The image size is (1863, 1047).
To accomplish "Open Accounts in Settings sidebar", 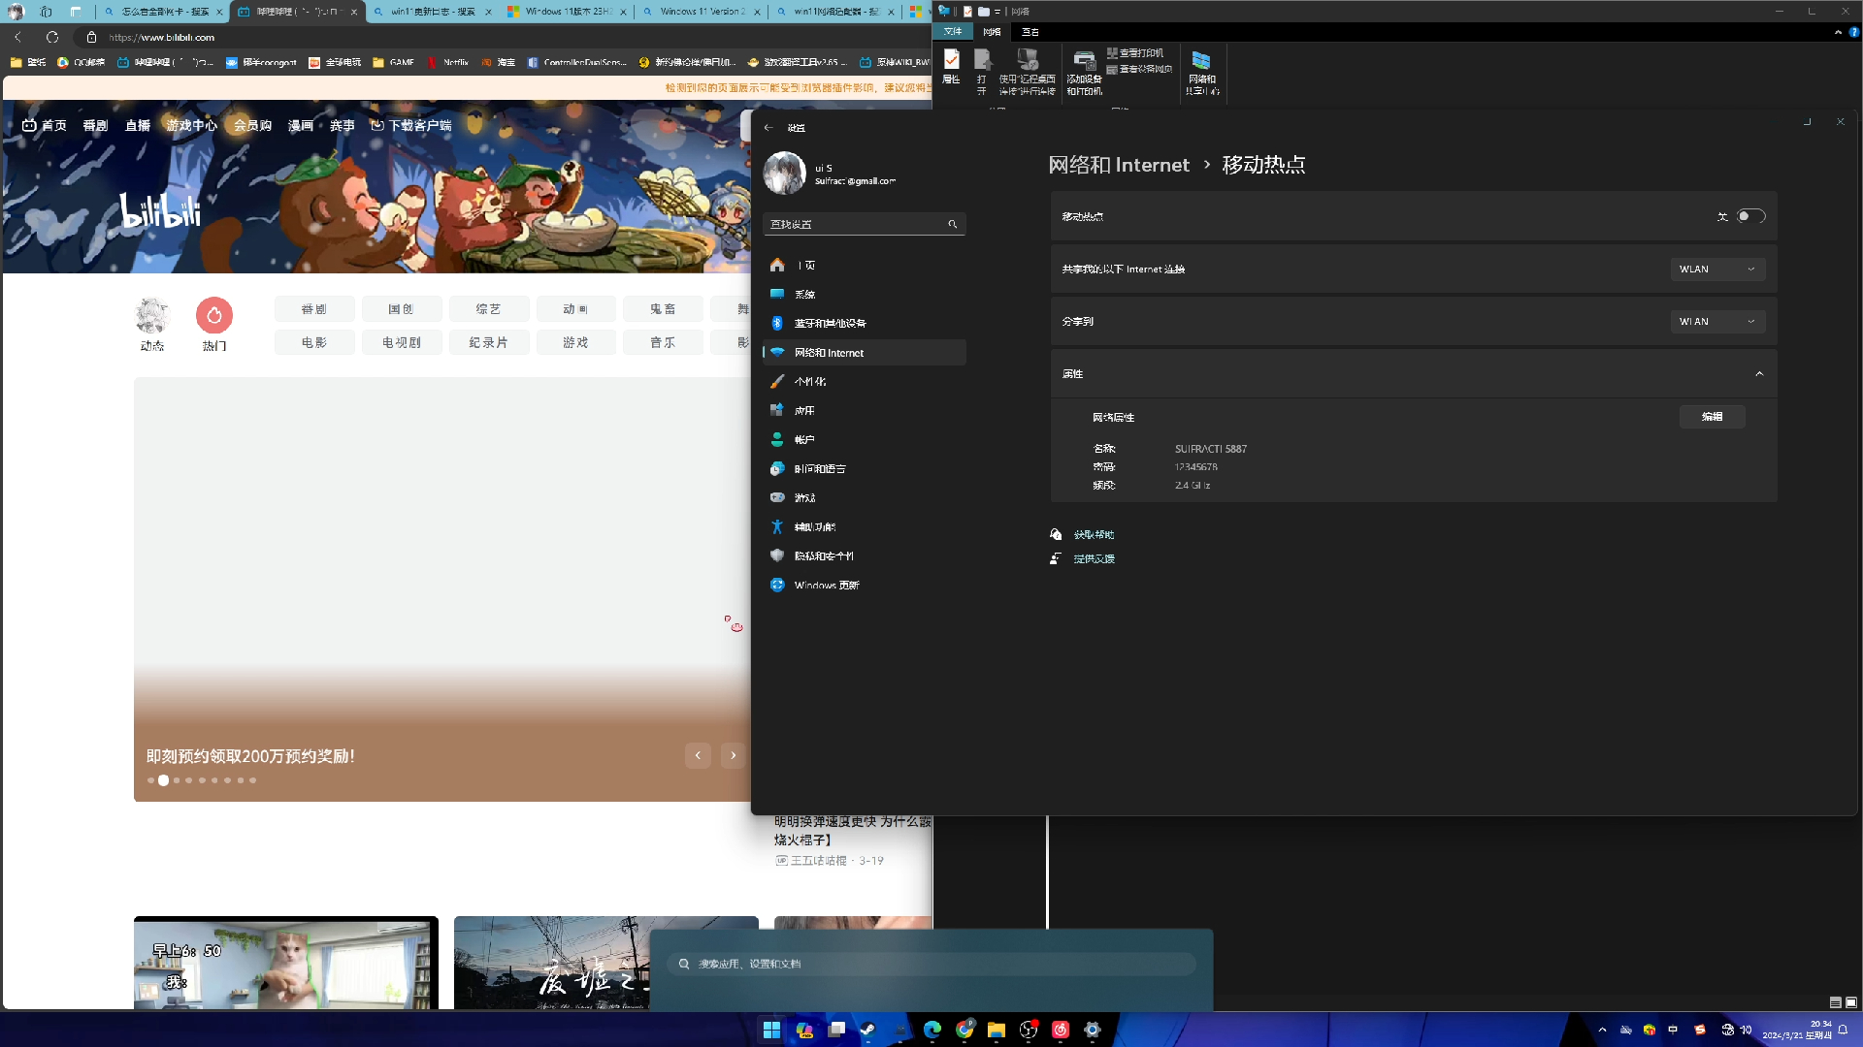I will pyautogui.click(x=864, y=439).
